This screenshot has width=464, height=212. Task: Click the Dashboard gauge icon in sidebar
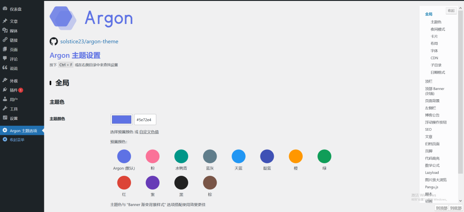point(5,9)
